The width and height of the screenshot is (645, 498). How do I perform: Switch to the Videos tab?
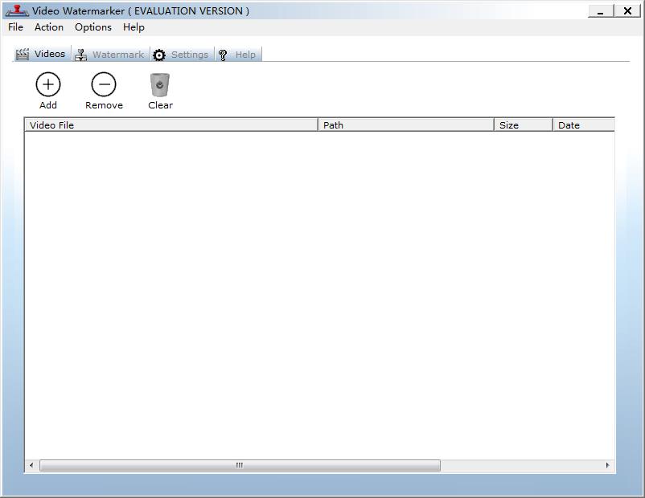pyautogui.click(x=42, y=54)
